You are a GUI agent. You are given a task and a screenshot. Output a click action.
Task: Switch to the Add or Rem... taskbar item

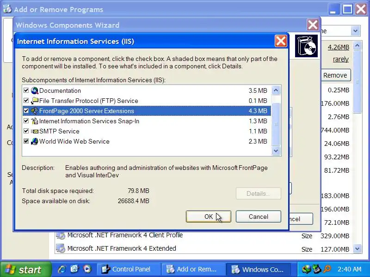[x=193, y=269]
